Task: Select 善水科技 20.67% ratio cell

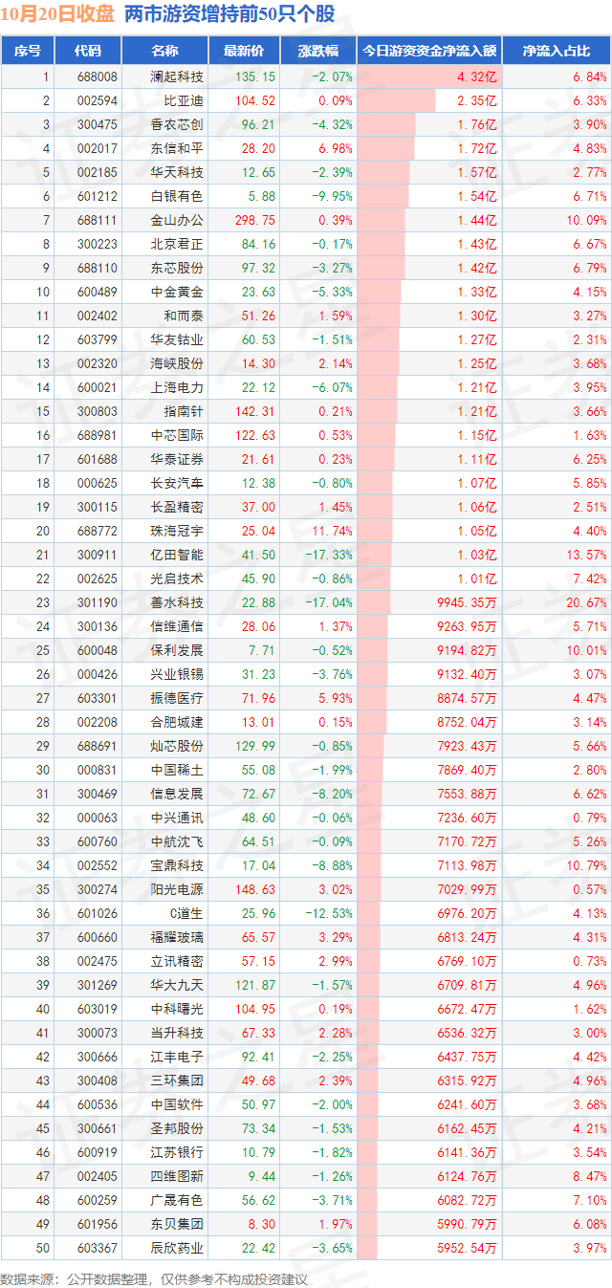Action: [584, 602]
